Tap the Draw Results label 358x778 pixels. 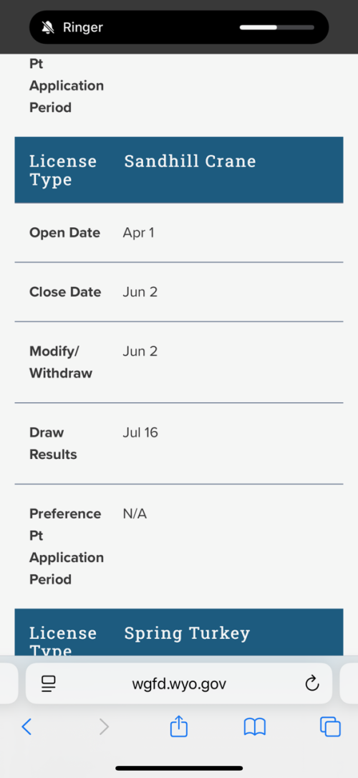(53, 444)
